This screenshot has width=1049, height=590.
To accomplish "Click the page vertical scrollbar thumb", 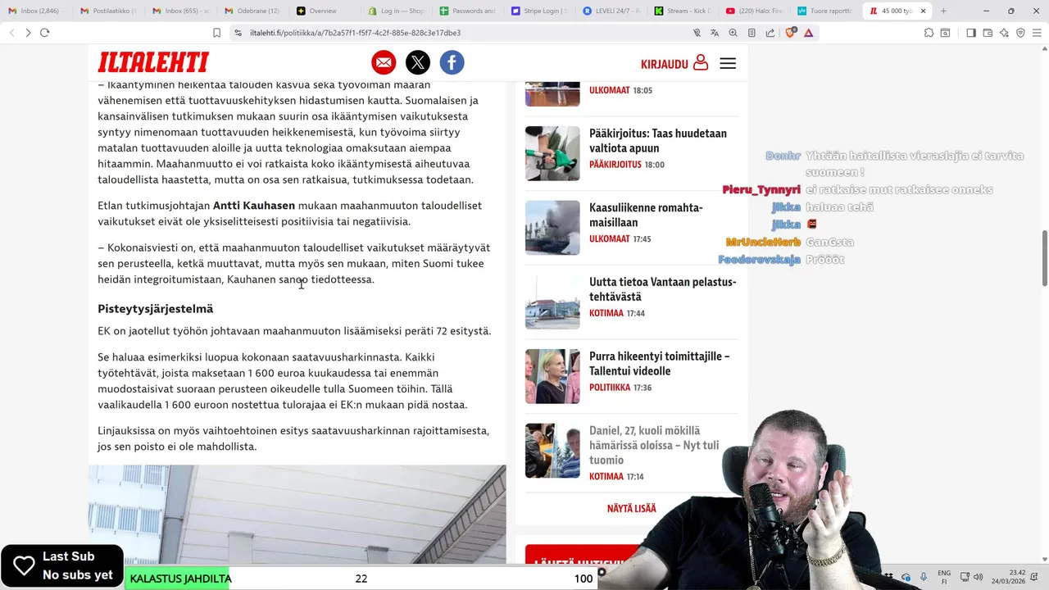I will coord(1044,258).
